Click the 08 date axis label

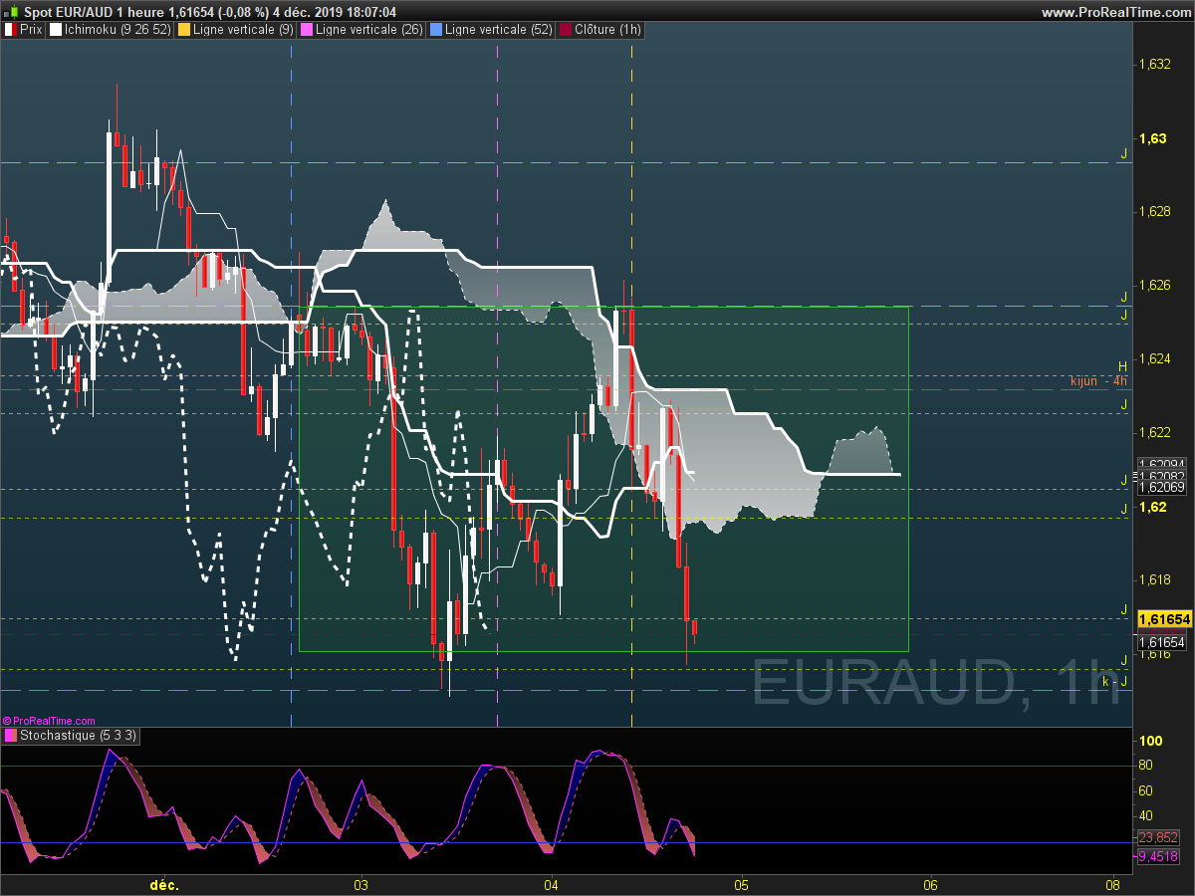[1112, 884]
